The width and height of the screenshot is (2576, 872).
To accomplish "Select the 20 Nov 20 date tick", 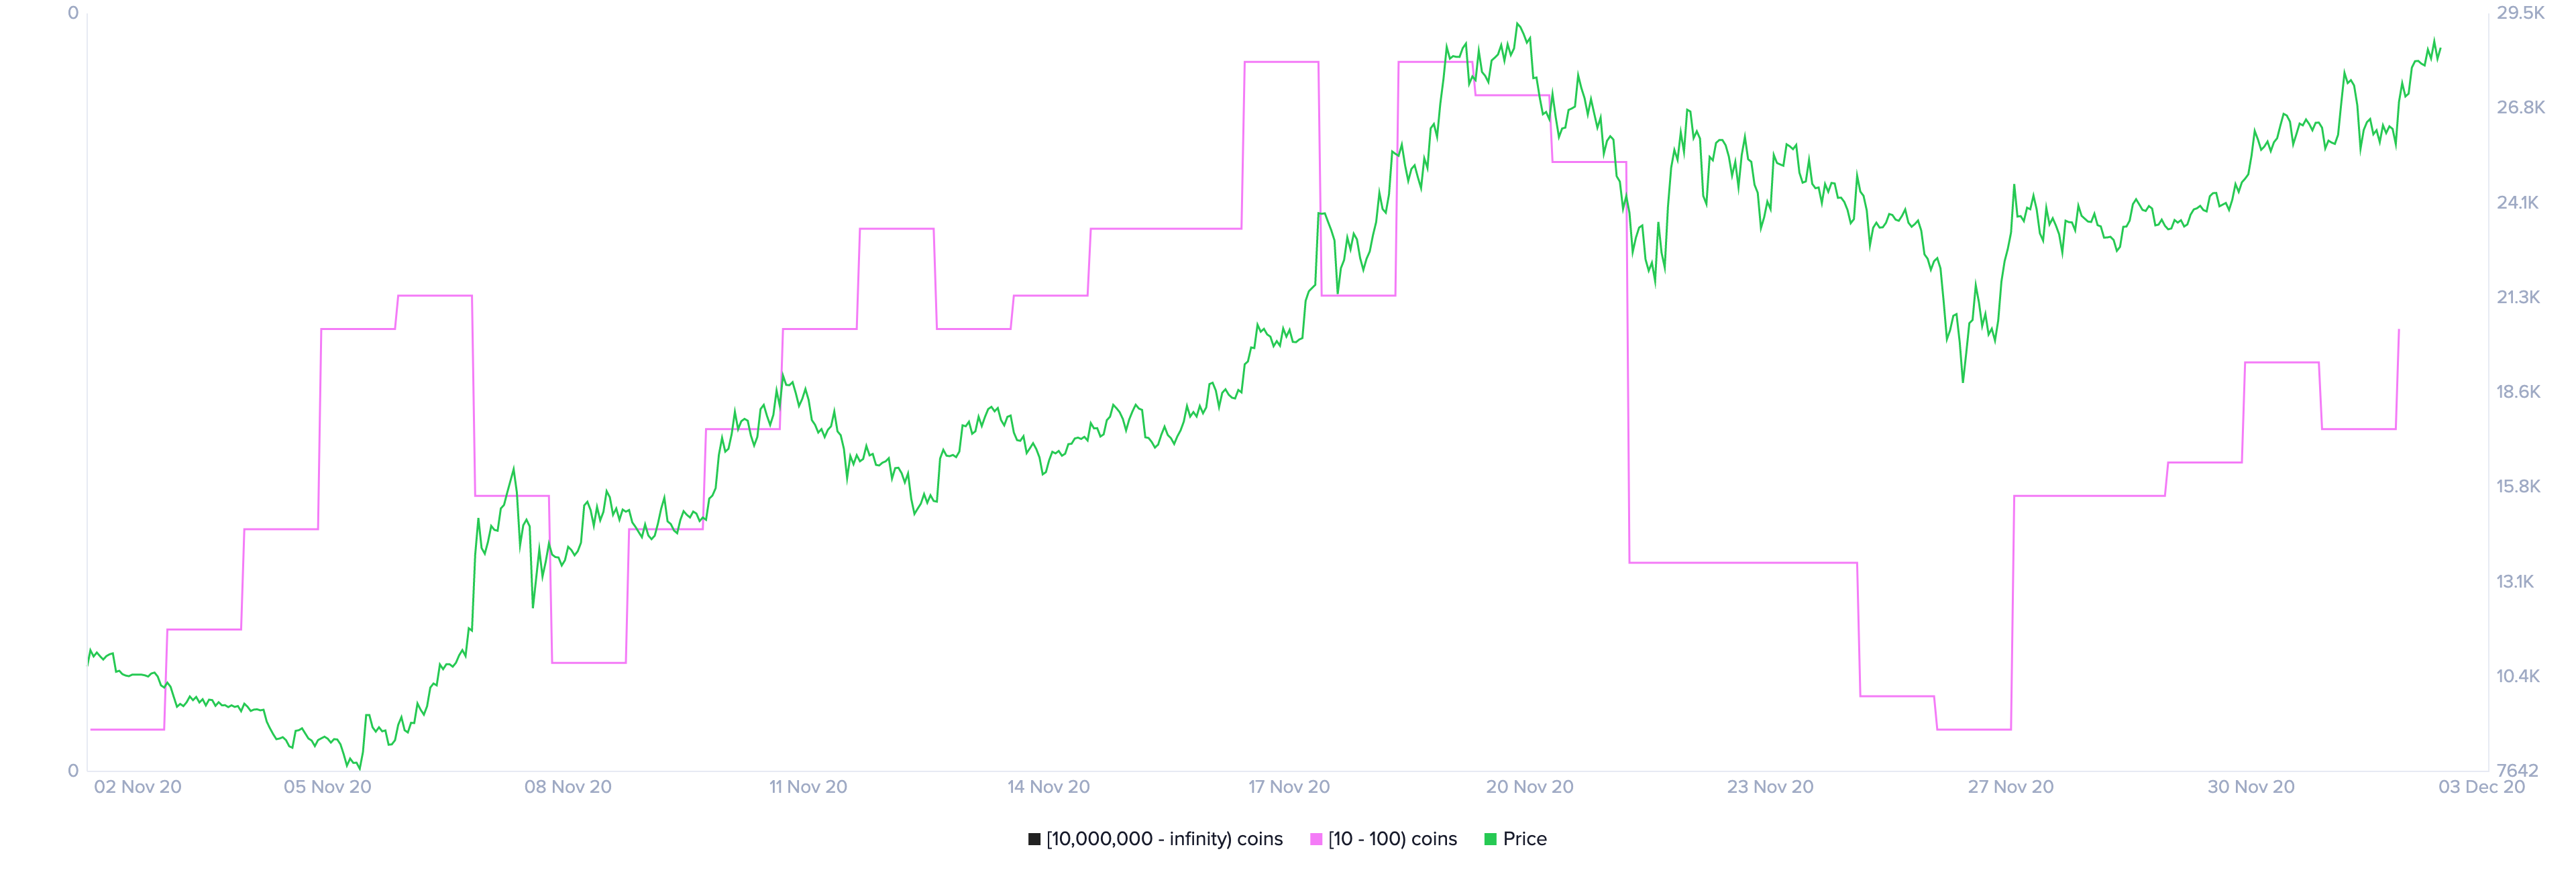I will [x=1529, y=787].
